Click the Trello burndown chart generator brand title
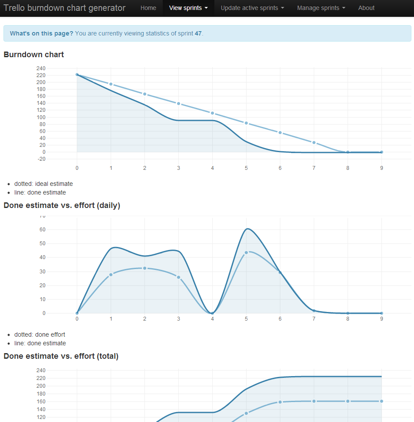This screenshot has width=414, height=422. [64, 8]
